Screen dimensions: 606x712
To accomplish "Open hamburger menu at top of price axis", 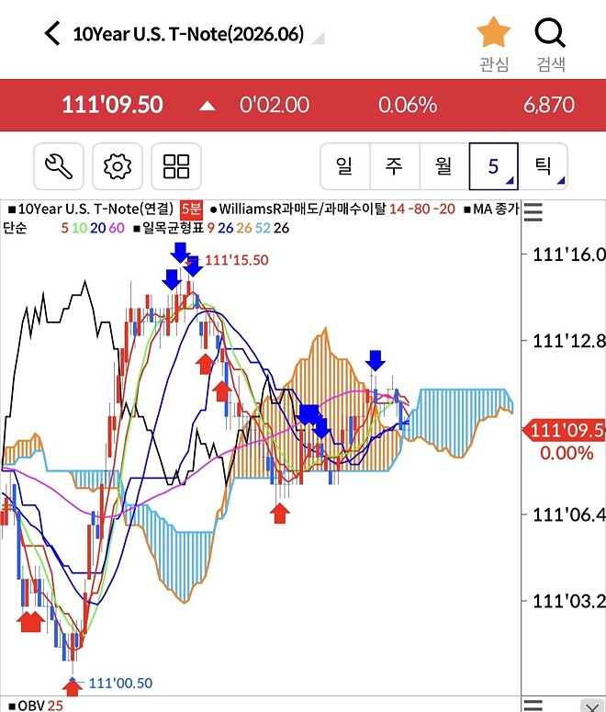I will tap(533, 212).
